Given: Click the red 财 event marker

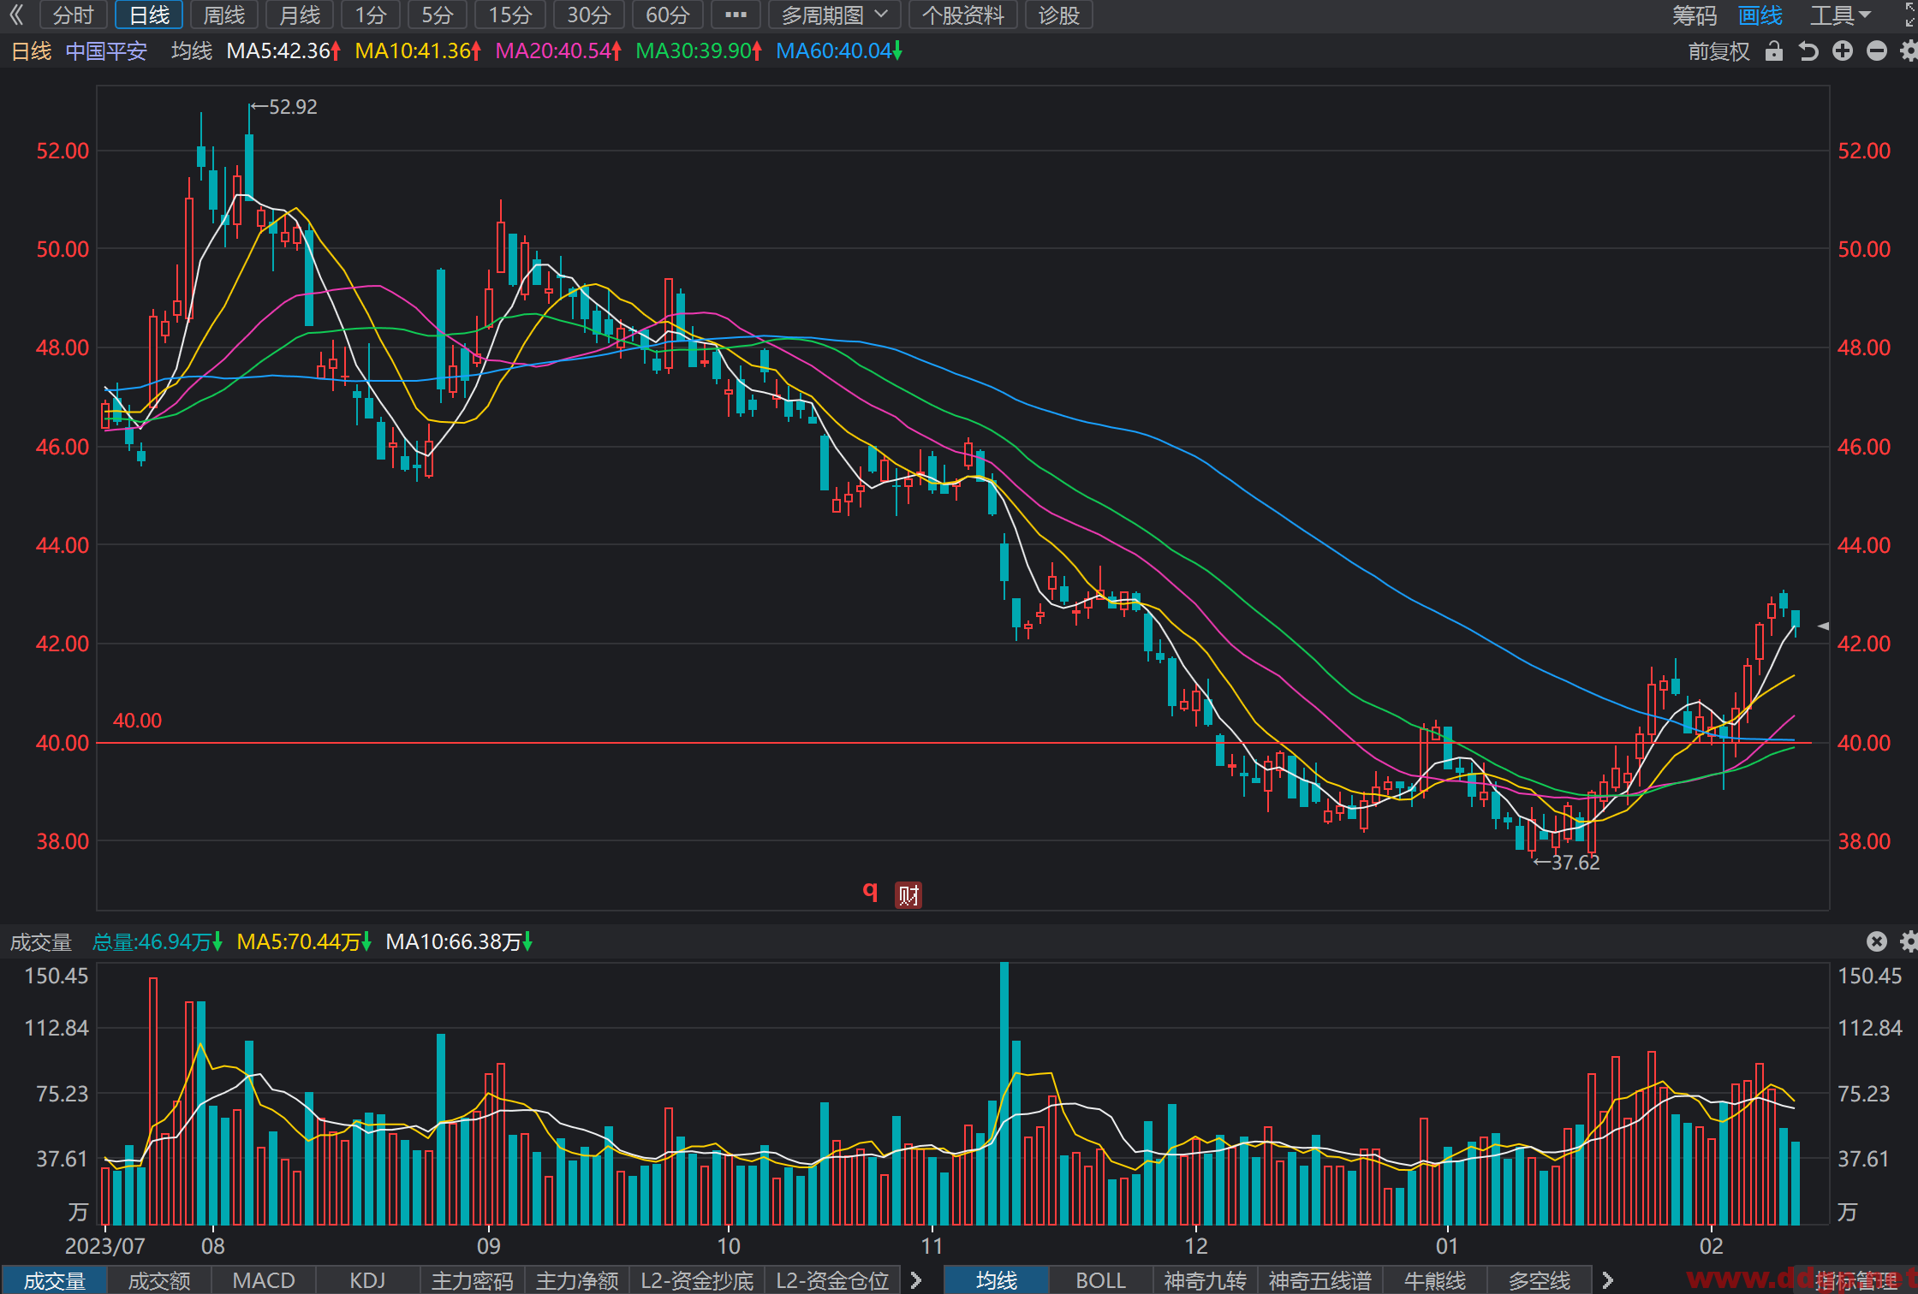Looking at the screenshot, I should [x=908, y=895].
